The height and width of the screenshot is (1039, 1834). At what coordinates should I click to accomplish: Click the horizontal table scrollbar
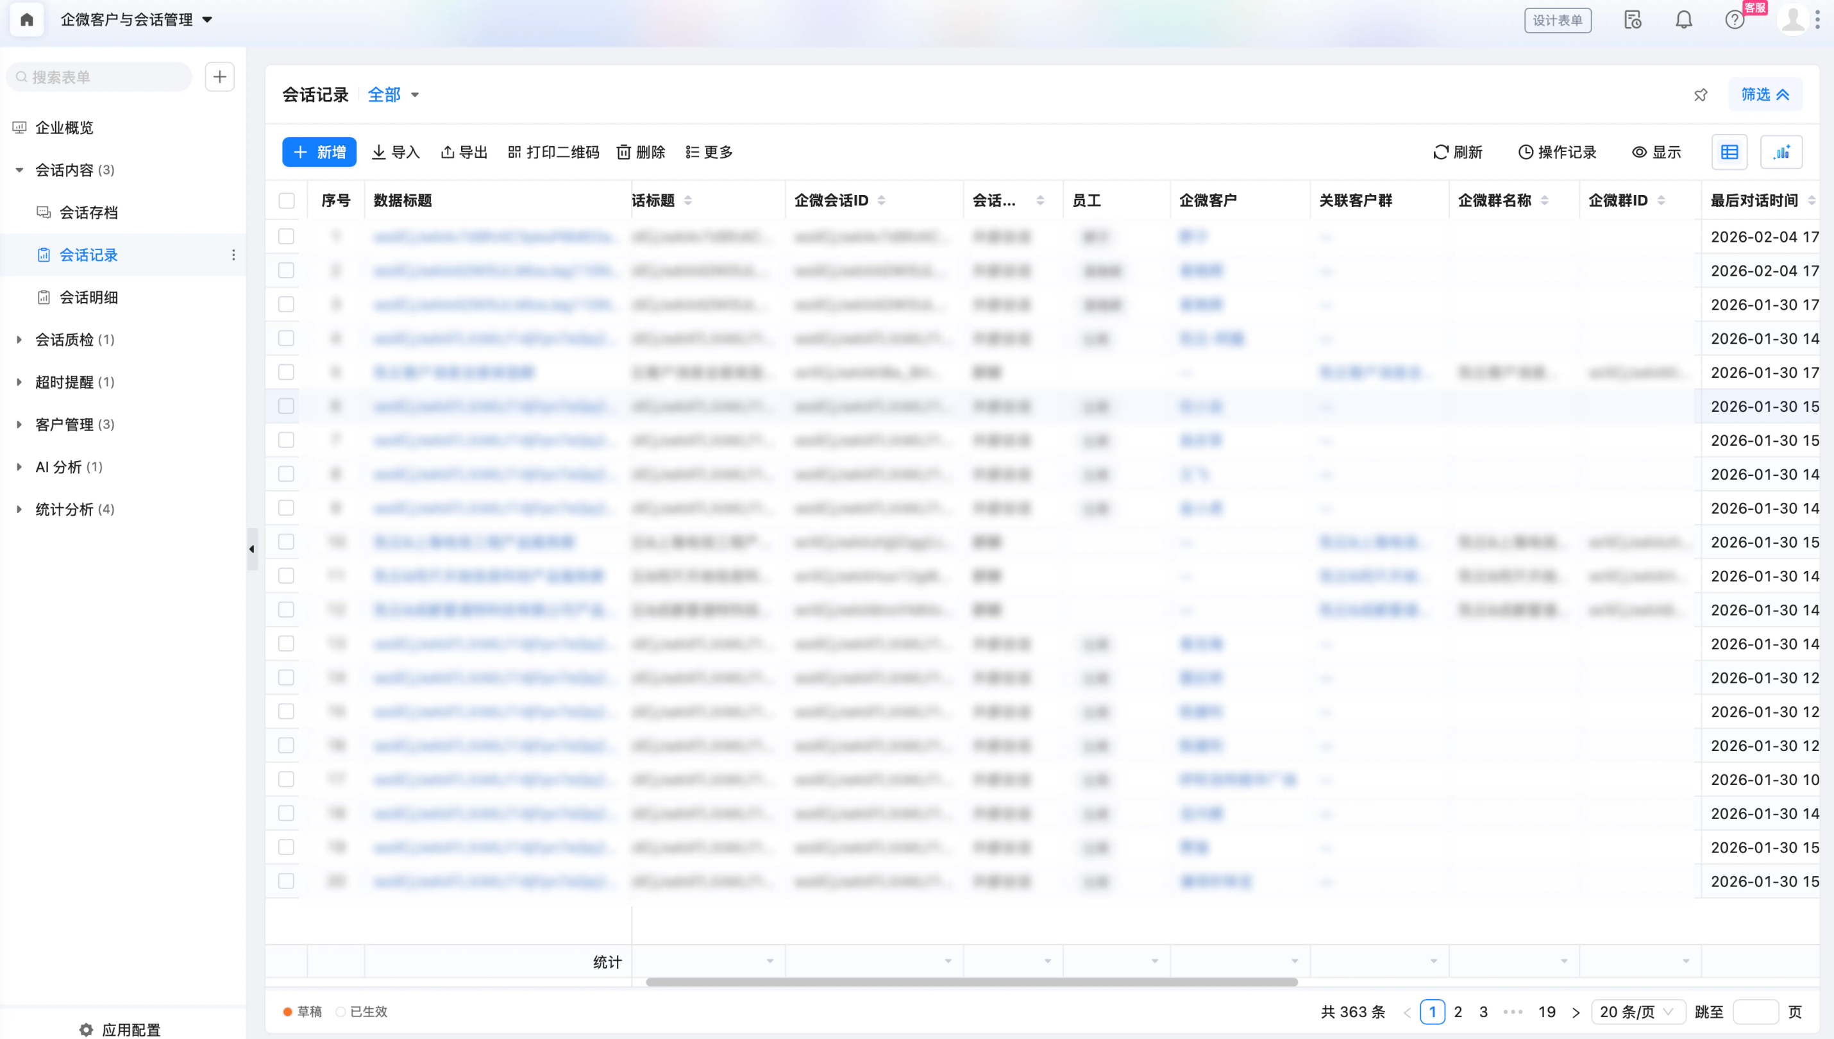pos(971,982)
